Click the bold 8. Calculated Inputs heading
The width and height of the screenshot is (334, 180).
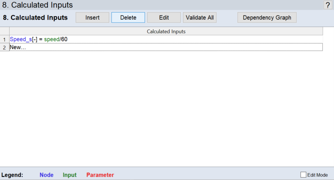(x=35, y=18)
